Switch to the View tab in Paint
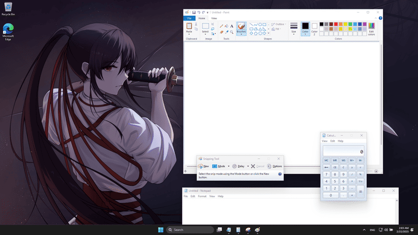 pos(214,18)
